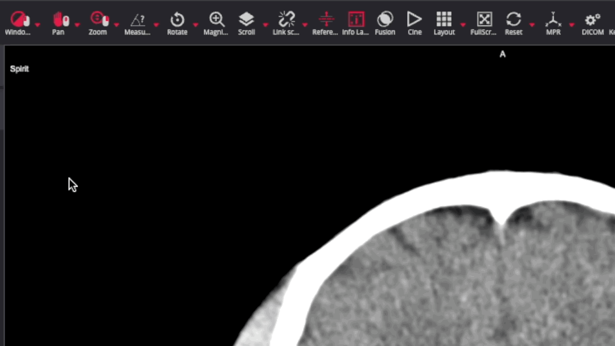
Task: Toggle the Info Labels overlay
Action: pos(355,23)
